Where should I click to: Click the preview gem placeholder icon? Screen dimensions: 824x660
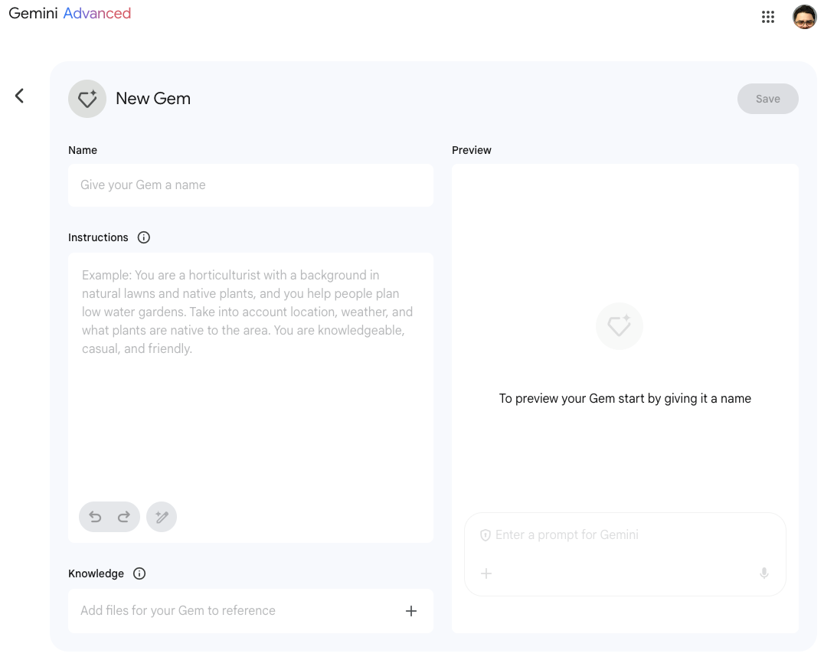click(619, 326)
